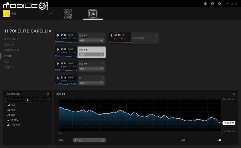Viewport: 241px width, 148px height.
Task: Click fan icon beside 1539 RPM
Action: click(58, 49)
